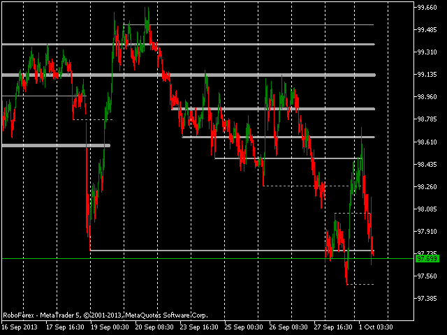Click the 97.560 price scale label
The image size is (447, 335).
[427, 276]
